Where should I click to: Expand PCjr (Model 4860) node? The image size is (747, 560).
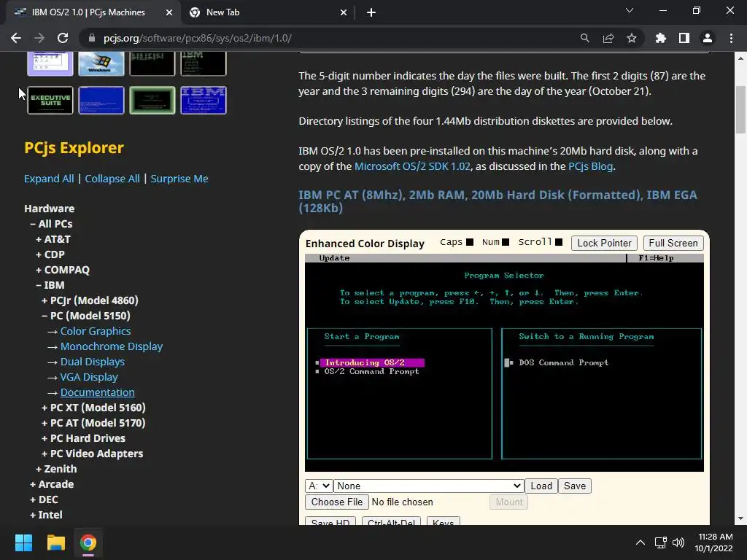[90, 300]
